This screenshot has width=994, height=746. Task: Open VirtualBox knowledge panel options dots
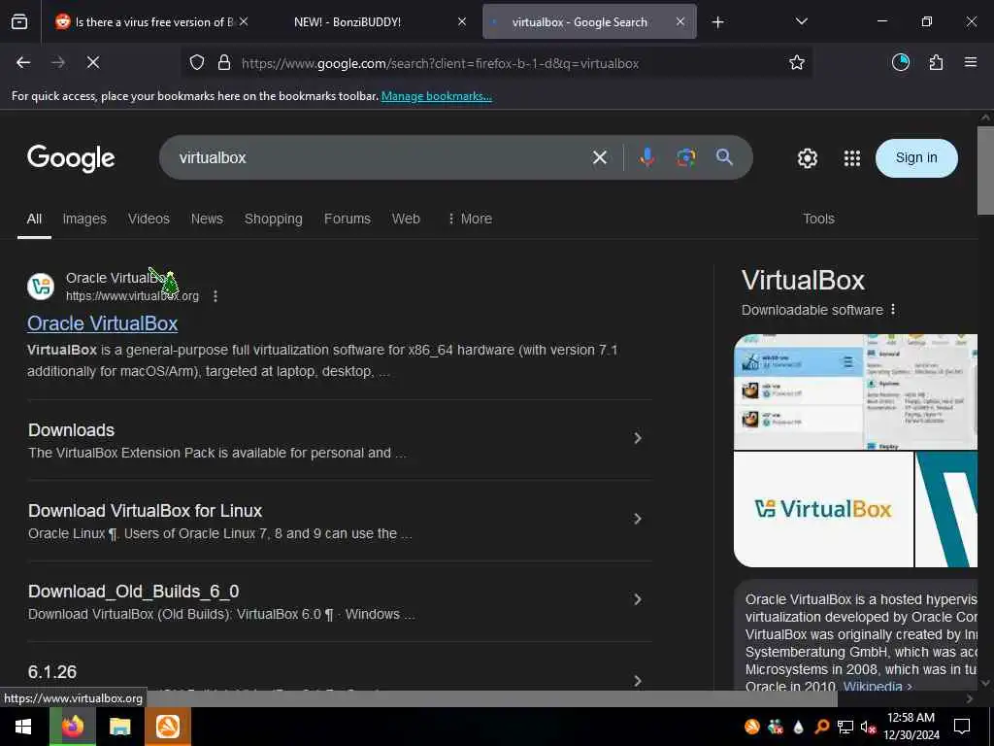coord(893,310)
